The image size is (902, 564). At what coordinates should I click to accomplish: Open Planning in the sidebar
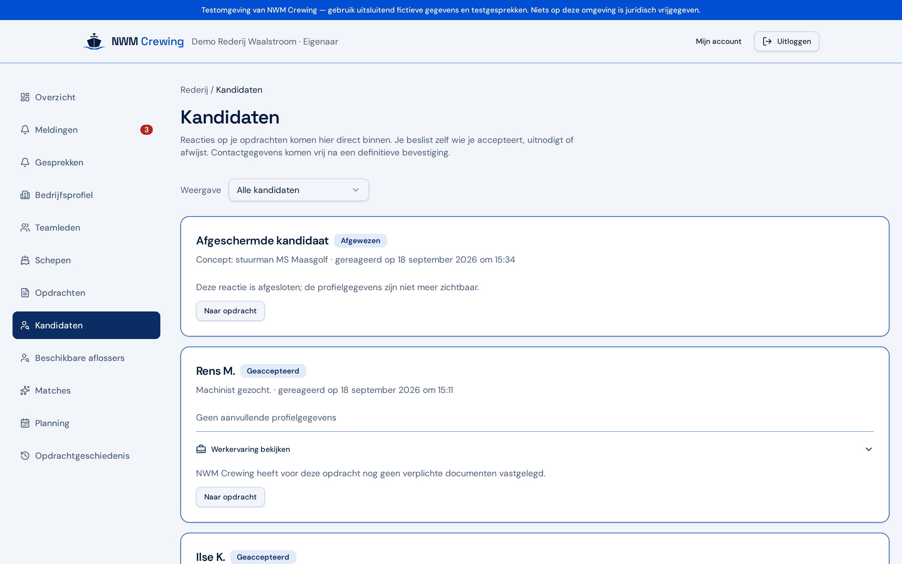tap(86, 423)
